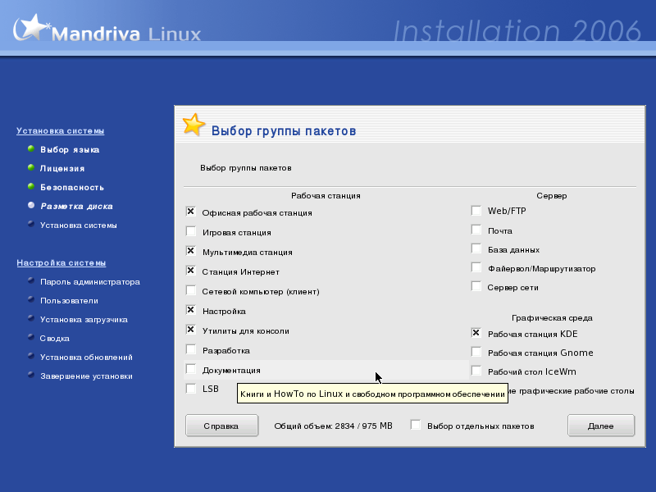Click the tooltip about Linux books and HowTo

point(372,394)
